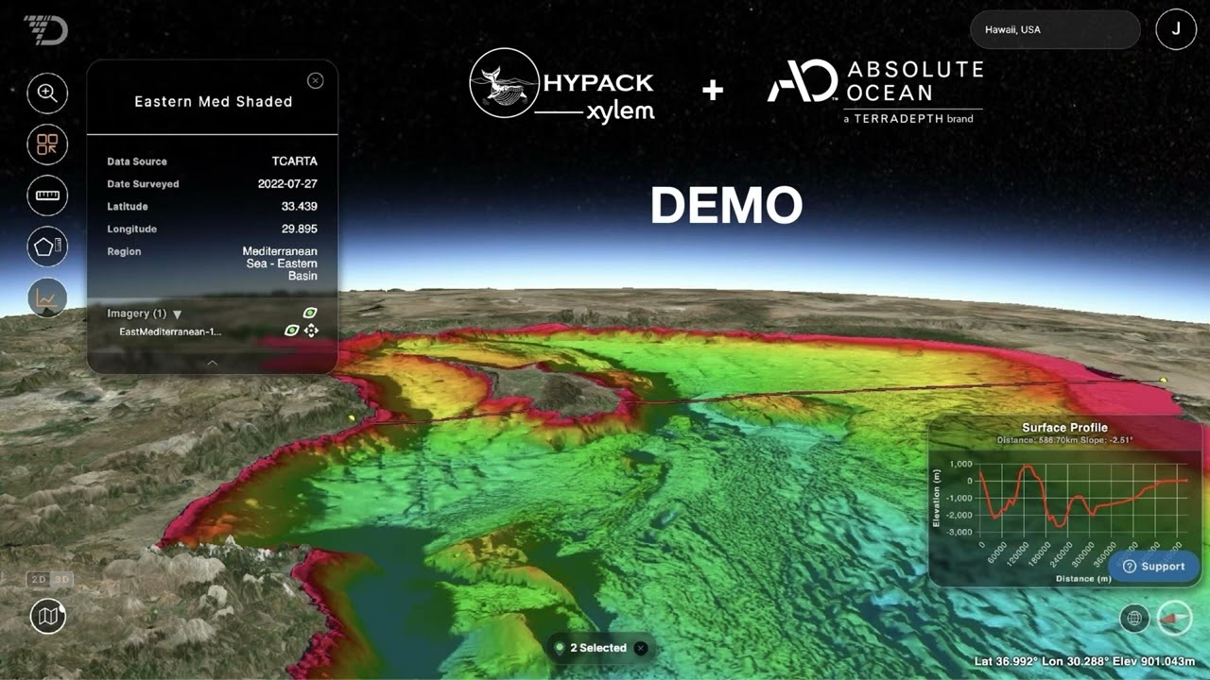1210x680 pixels.
Task: Clear the 2 Selected chip
Action: [641, 648]
